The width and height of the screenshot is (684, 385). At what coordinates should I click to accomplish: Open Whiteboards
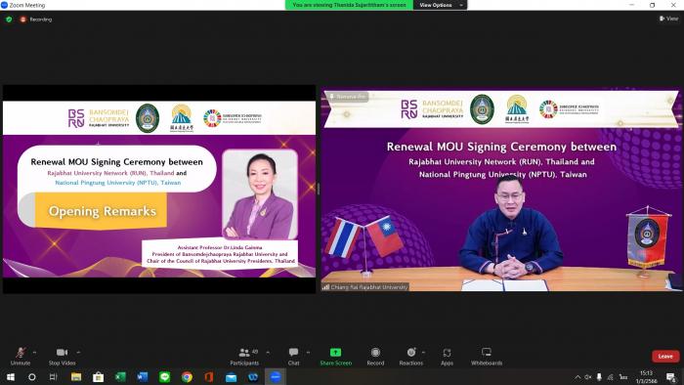[x=487, y=356]
